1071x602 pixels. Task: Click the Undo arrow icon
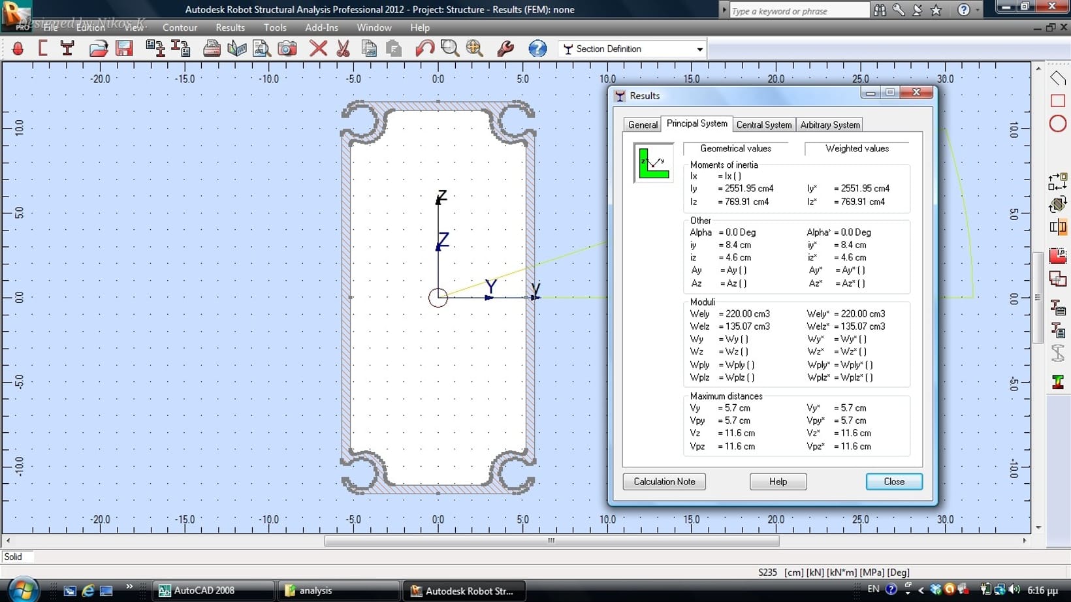click(424, 48)
